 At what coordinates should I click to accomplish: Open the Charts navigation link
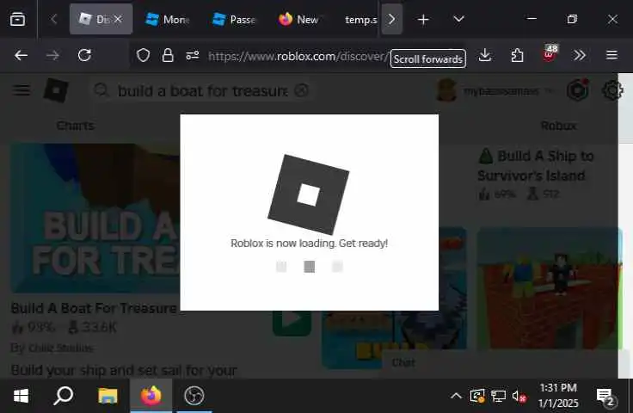pyautogui.click(x=76, y=126)
